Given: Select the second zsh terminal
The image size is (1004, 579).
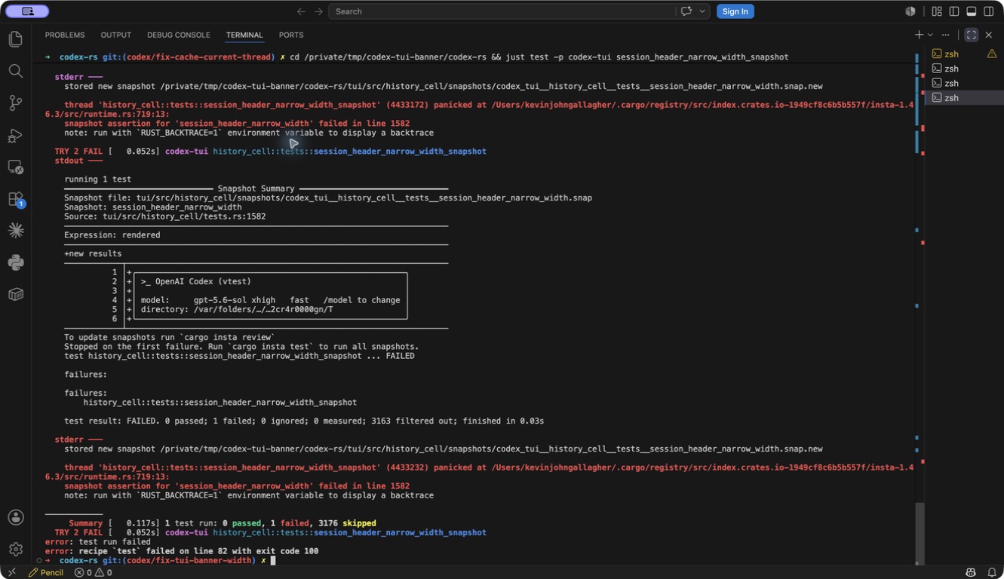Looking at the screenshot, I should [964, 69].
